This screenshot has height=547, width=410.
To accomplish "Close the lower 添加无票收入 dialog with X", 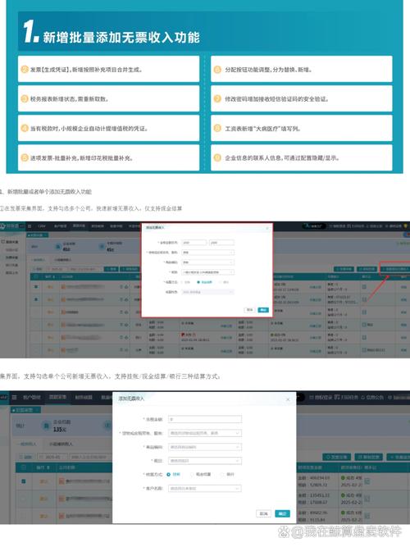I will pos(288,399).
